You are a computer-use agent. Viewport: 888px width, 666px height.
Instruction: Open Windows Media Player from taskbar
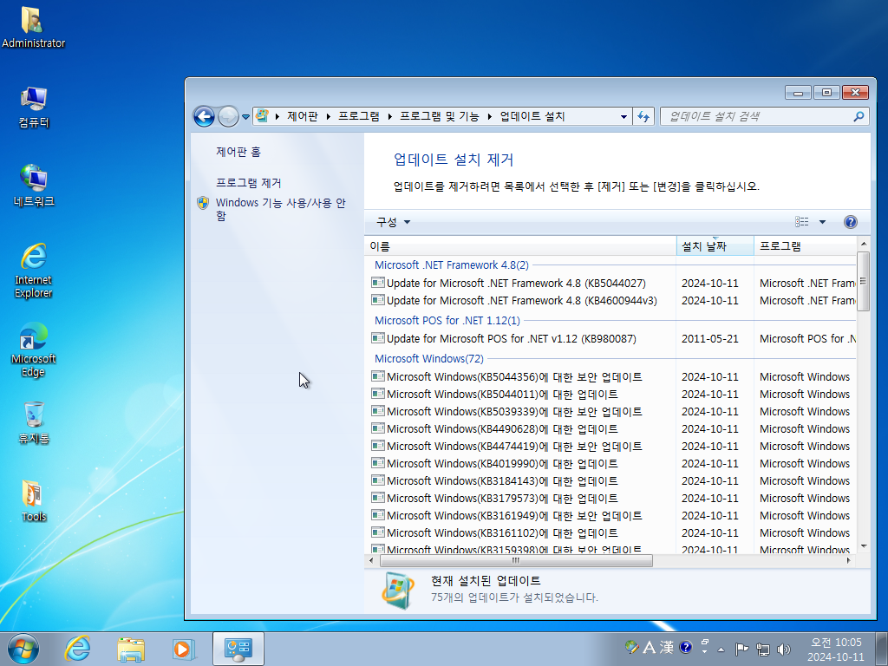click(x=184, y=649)
